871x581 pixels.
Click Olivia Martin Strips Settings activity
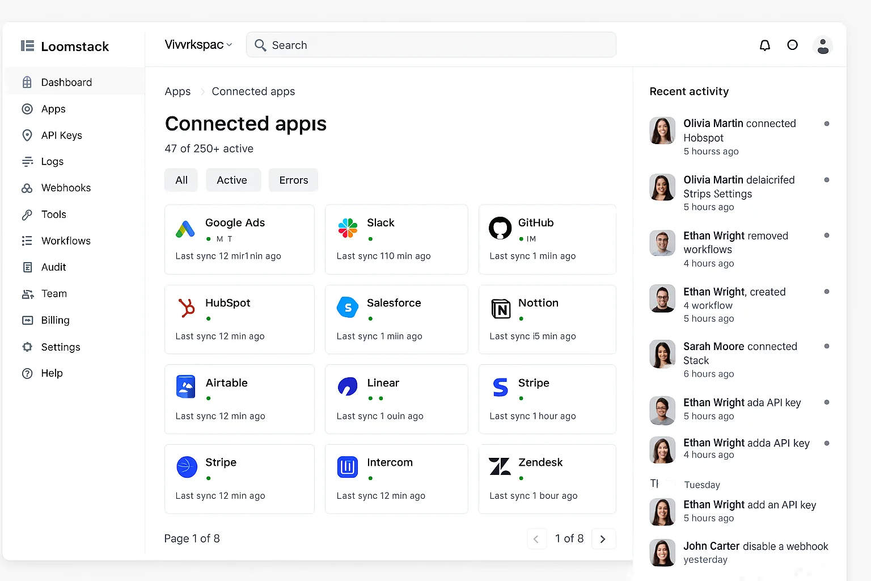739,193
